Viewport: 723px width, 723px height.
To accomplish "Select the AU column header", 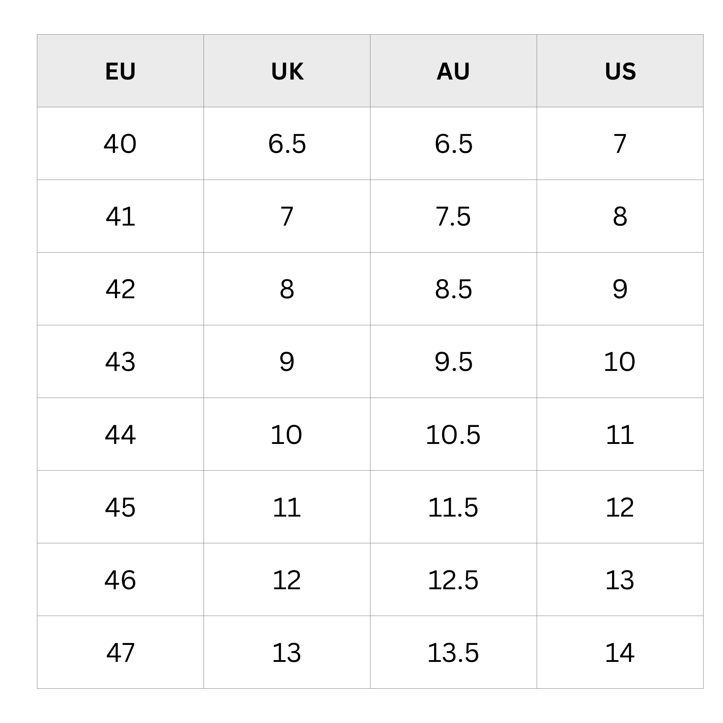I will (453, 71).
